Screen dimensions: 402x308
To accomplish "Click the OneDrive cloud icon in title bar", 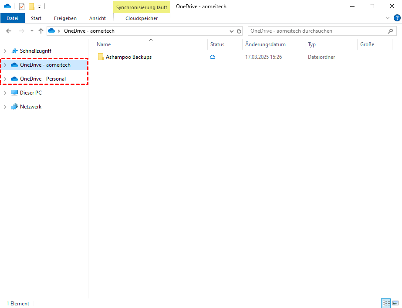I will pyautogui.click(x=7, y=6).
